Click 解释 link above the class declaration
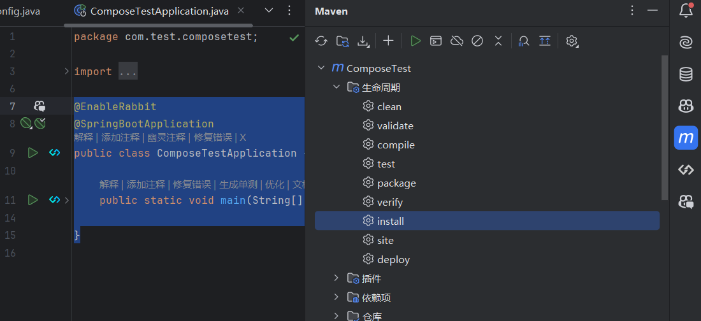The image size is (701, 321). point(83,137)
